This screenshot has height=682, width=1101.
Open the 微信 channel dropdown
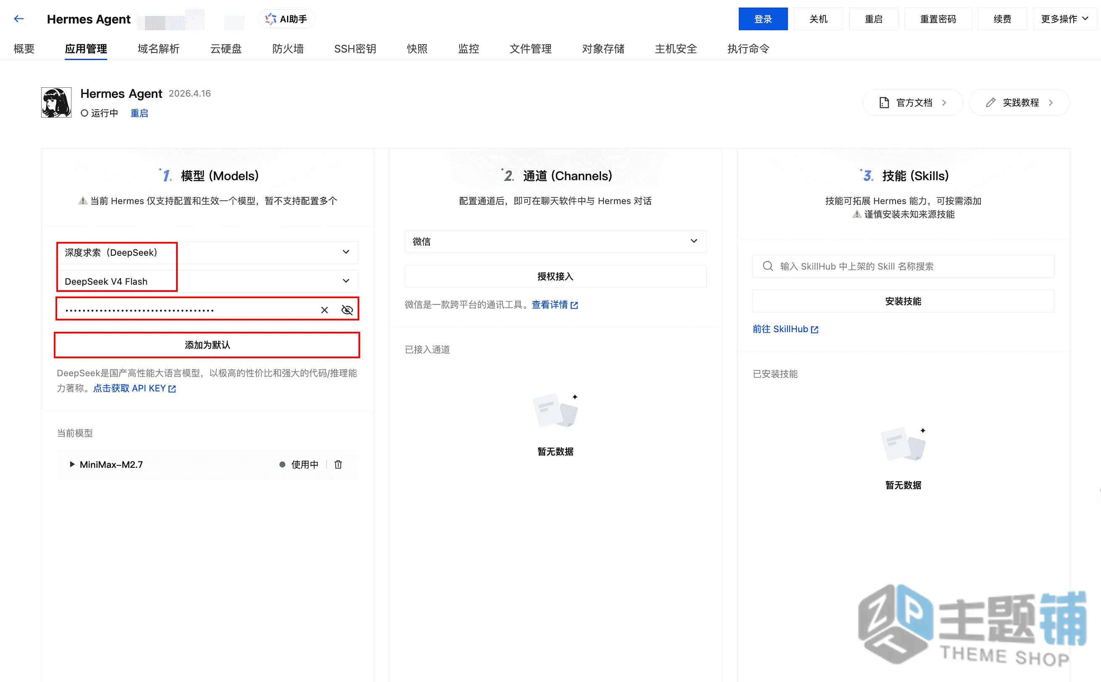pyautogui.click(x=555, y=241)
